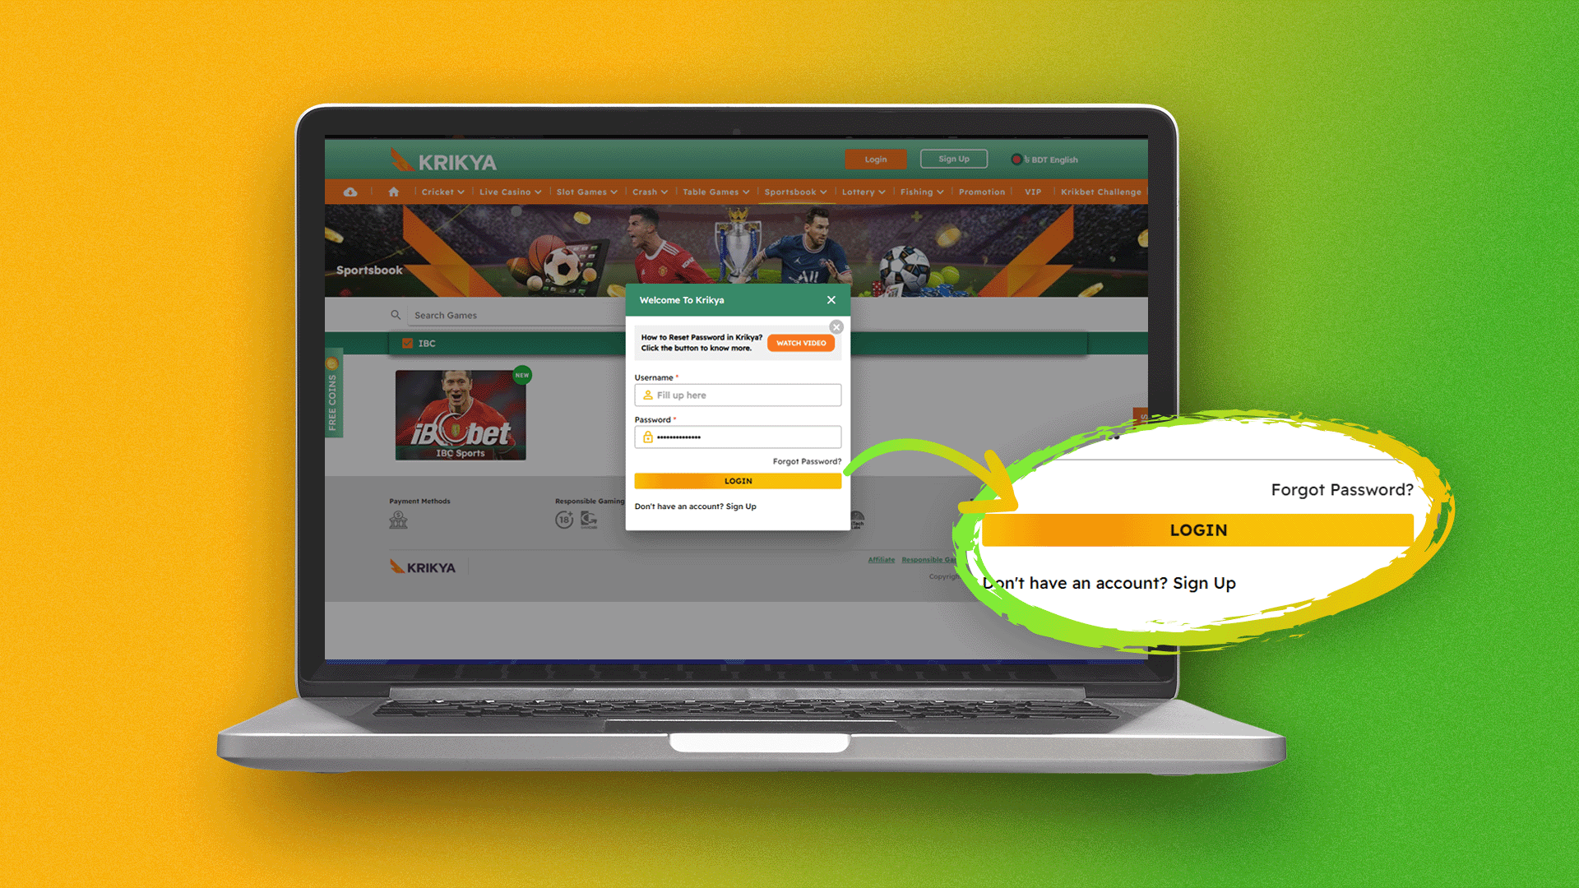The width and height of the screenshot is (1579, 888).
Task: Select the Sportsbook navigation tab
Action: click(793, 192)
